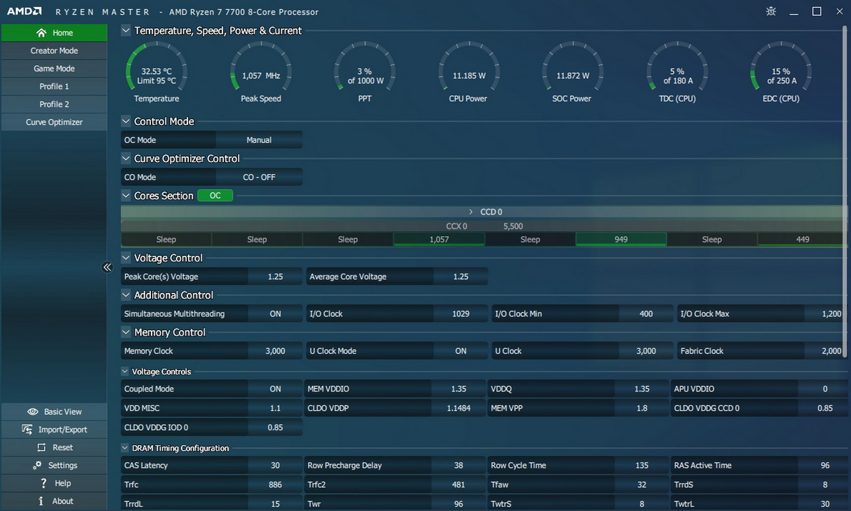This screenshot has width=851, height=511.
Task: Click Memory Clock value 3,000
Action: click(x=275, y=351)
